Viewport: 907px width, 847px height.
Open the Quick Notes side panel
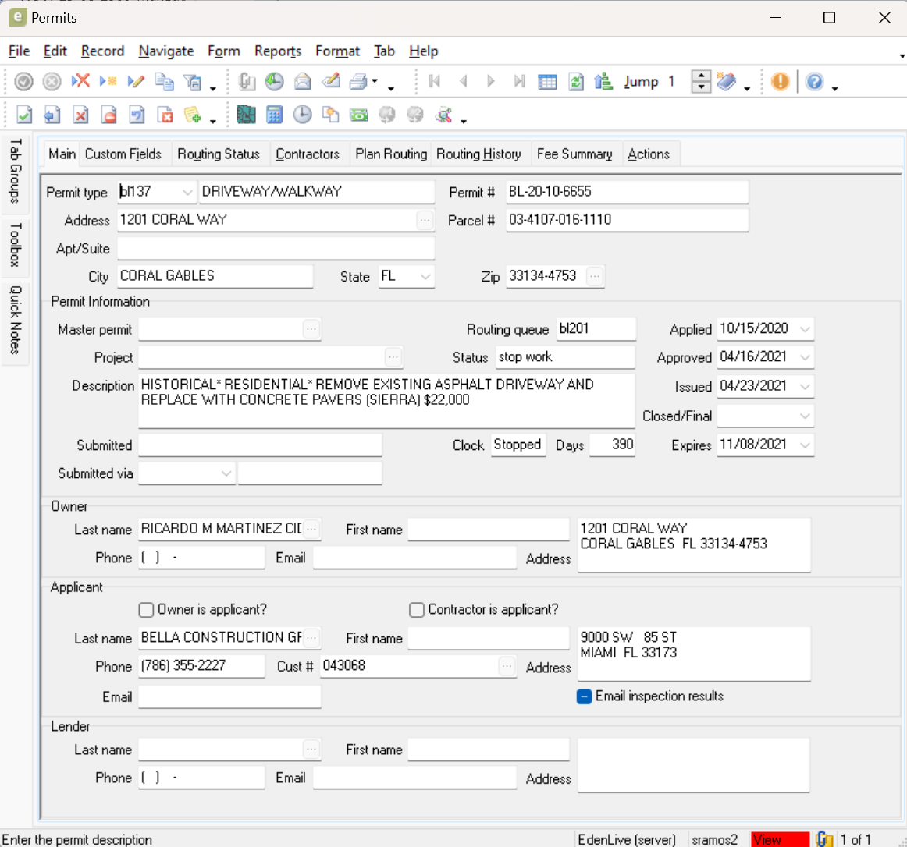pyautogui.click(x=16, y=320)
